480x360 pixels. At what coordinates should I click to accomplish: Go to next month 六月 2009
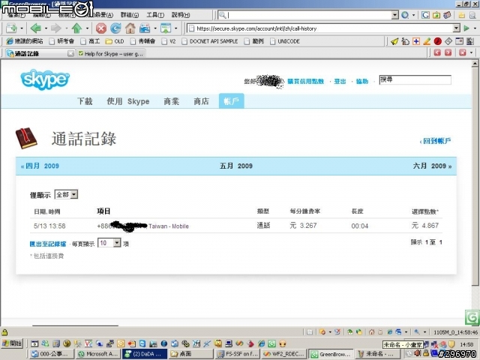coord(432,166)
